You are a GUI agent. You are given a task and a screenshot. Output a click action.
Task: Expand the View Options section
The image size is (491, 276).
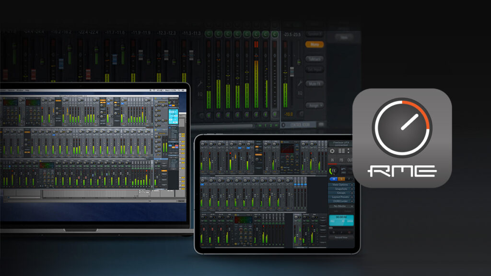tap(341, 184)
